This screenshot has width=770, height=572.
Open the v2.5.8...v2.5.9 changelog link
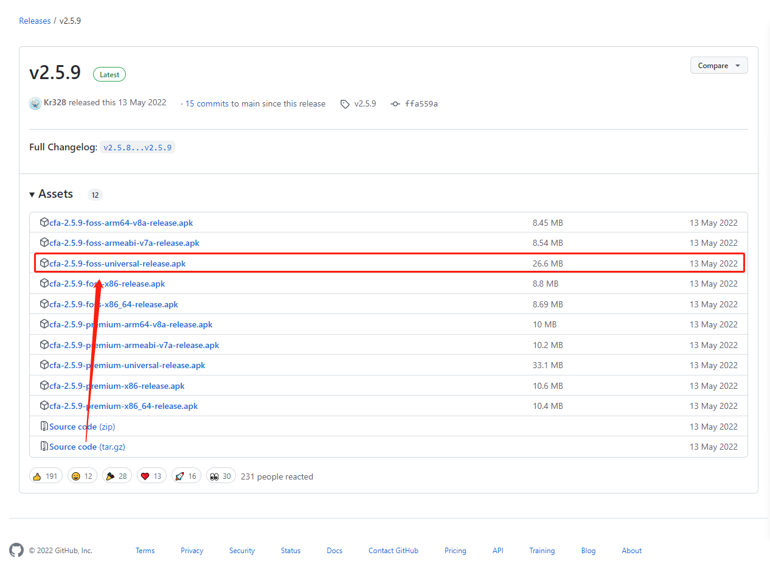(x=137, y=147)
